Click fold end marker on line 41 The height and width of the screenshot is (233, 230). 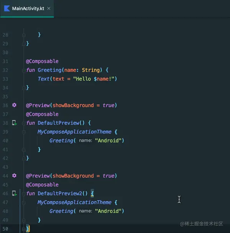pos(24,150)
